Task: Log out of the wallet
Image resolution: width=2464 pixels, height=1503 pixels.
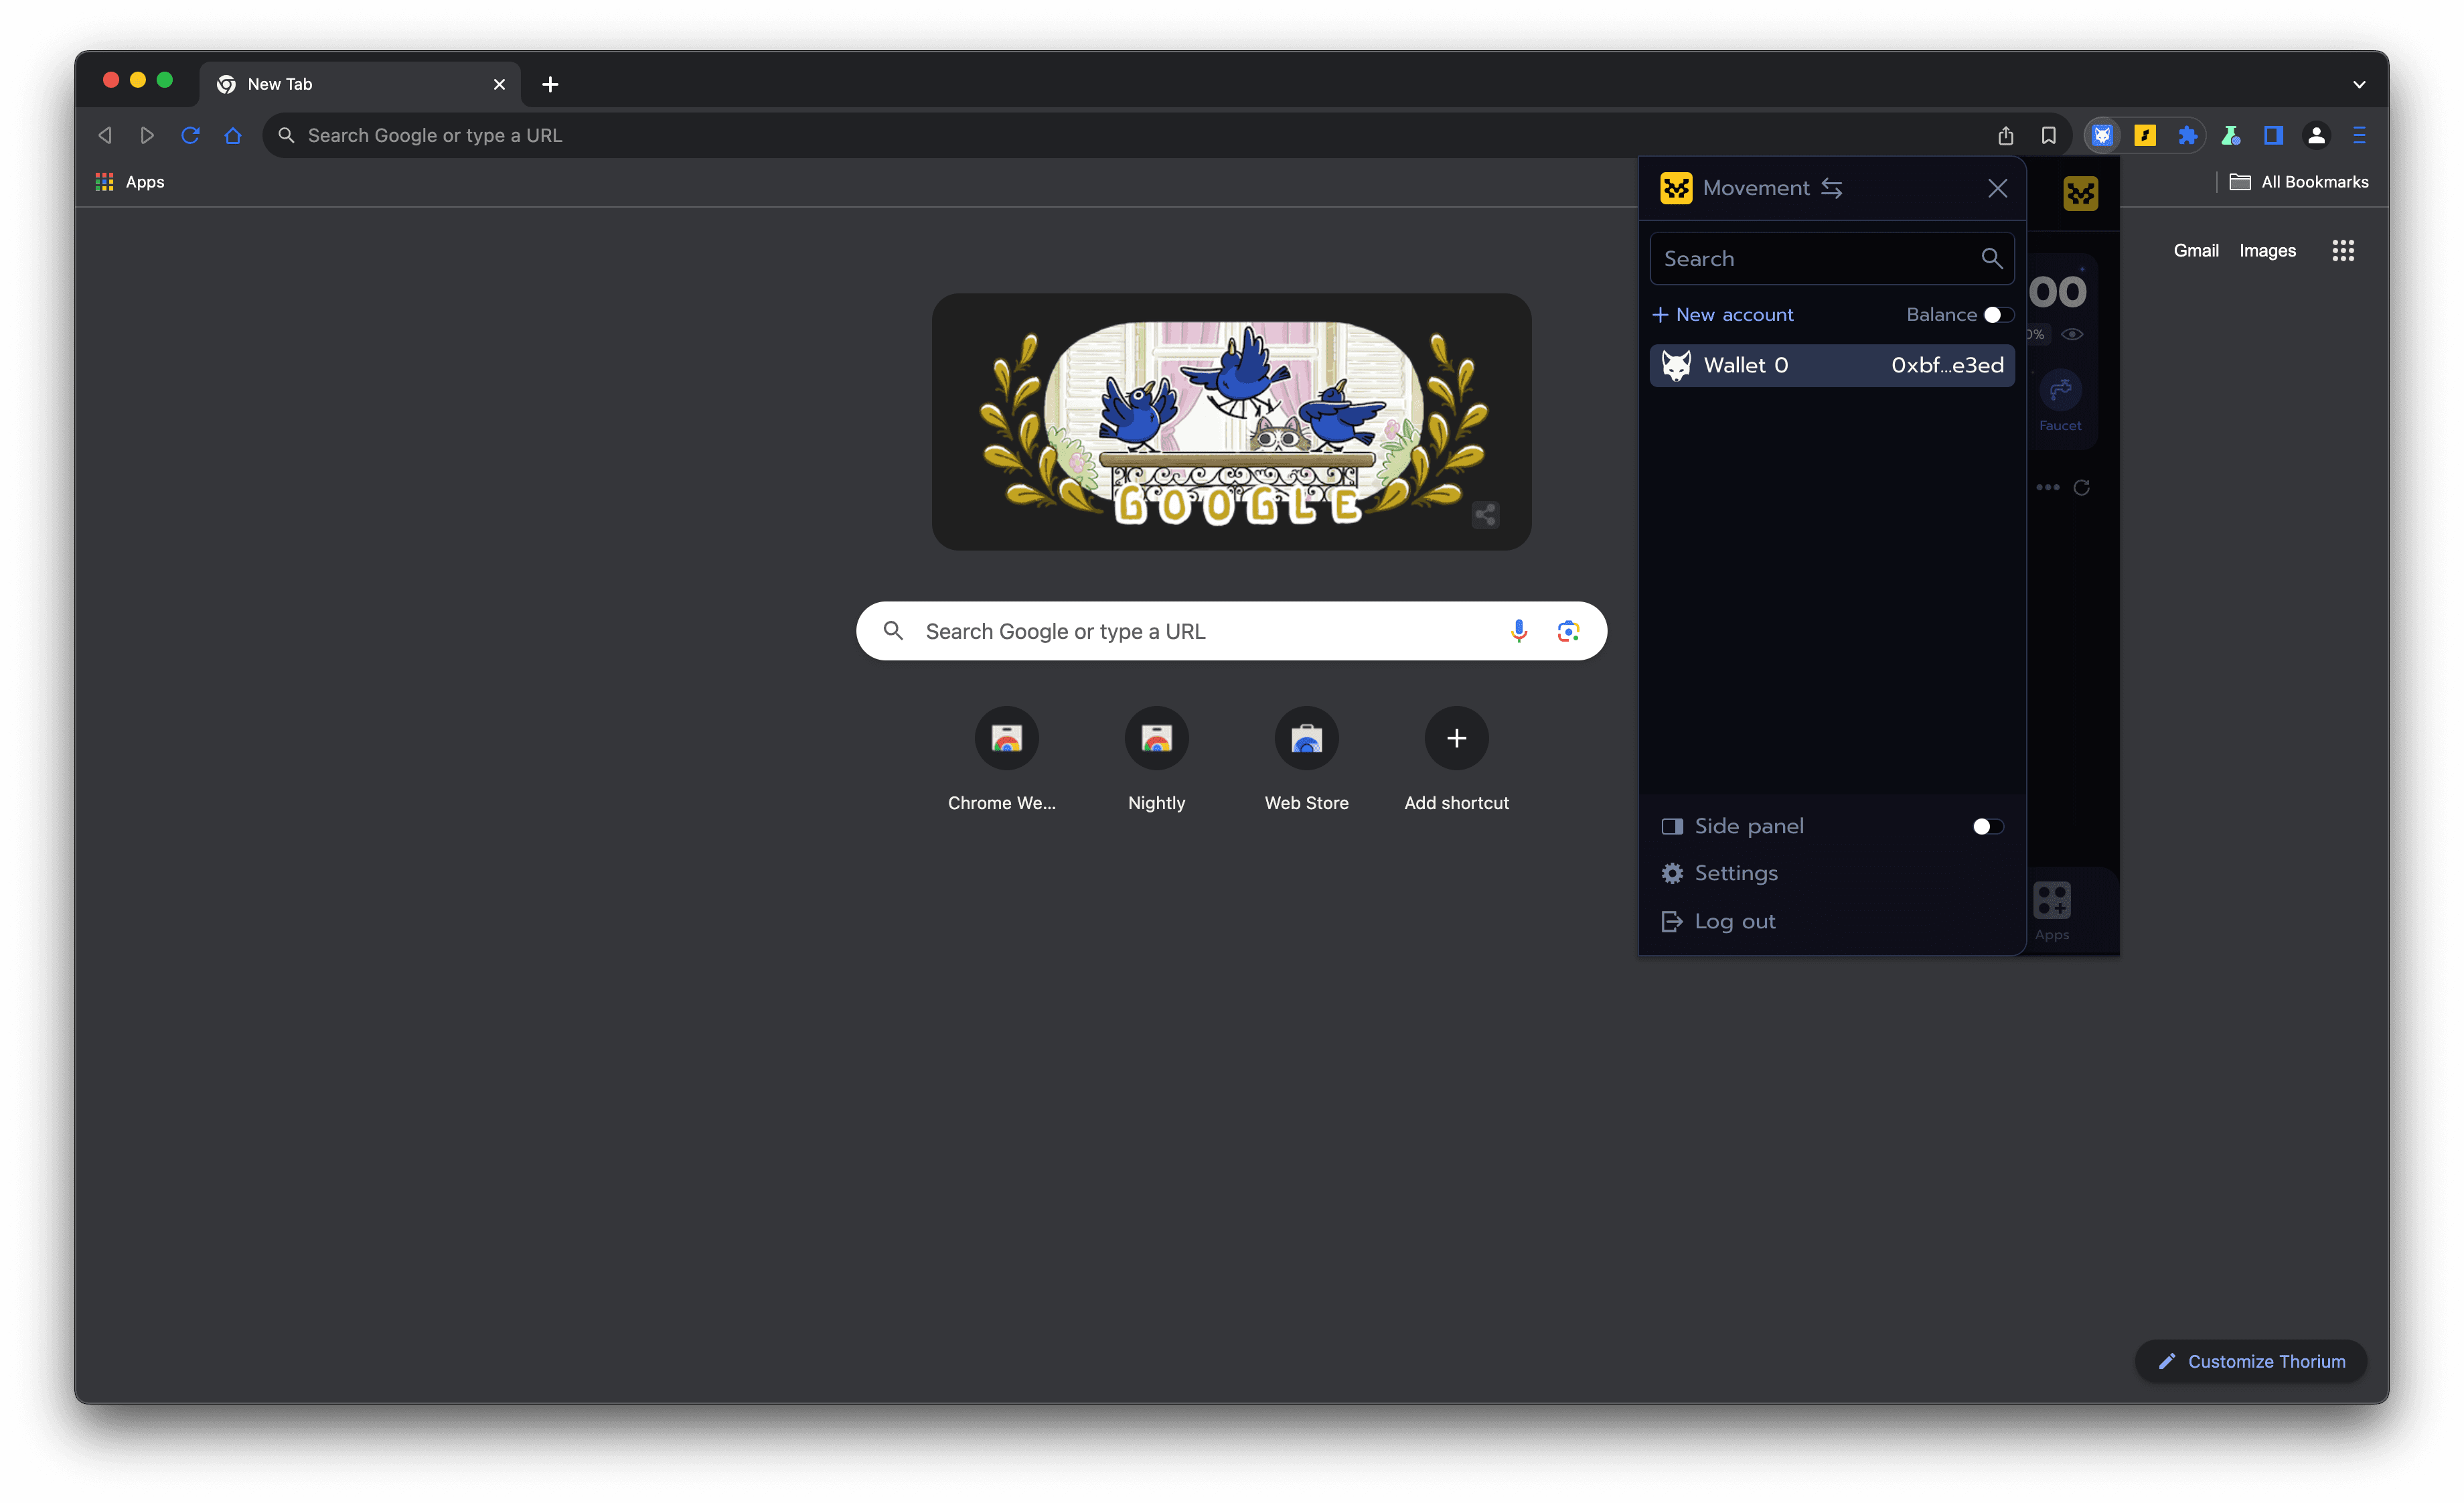Action: pos(1718,921)
